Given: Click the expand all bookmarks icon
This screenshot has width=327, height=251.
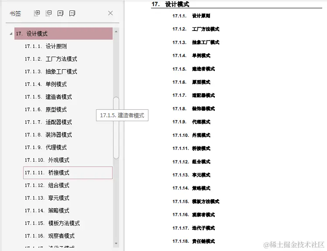Looking at the screenshot, I should click(x=37, y=14).
